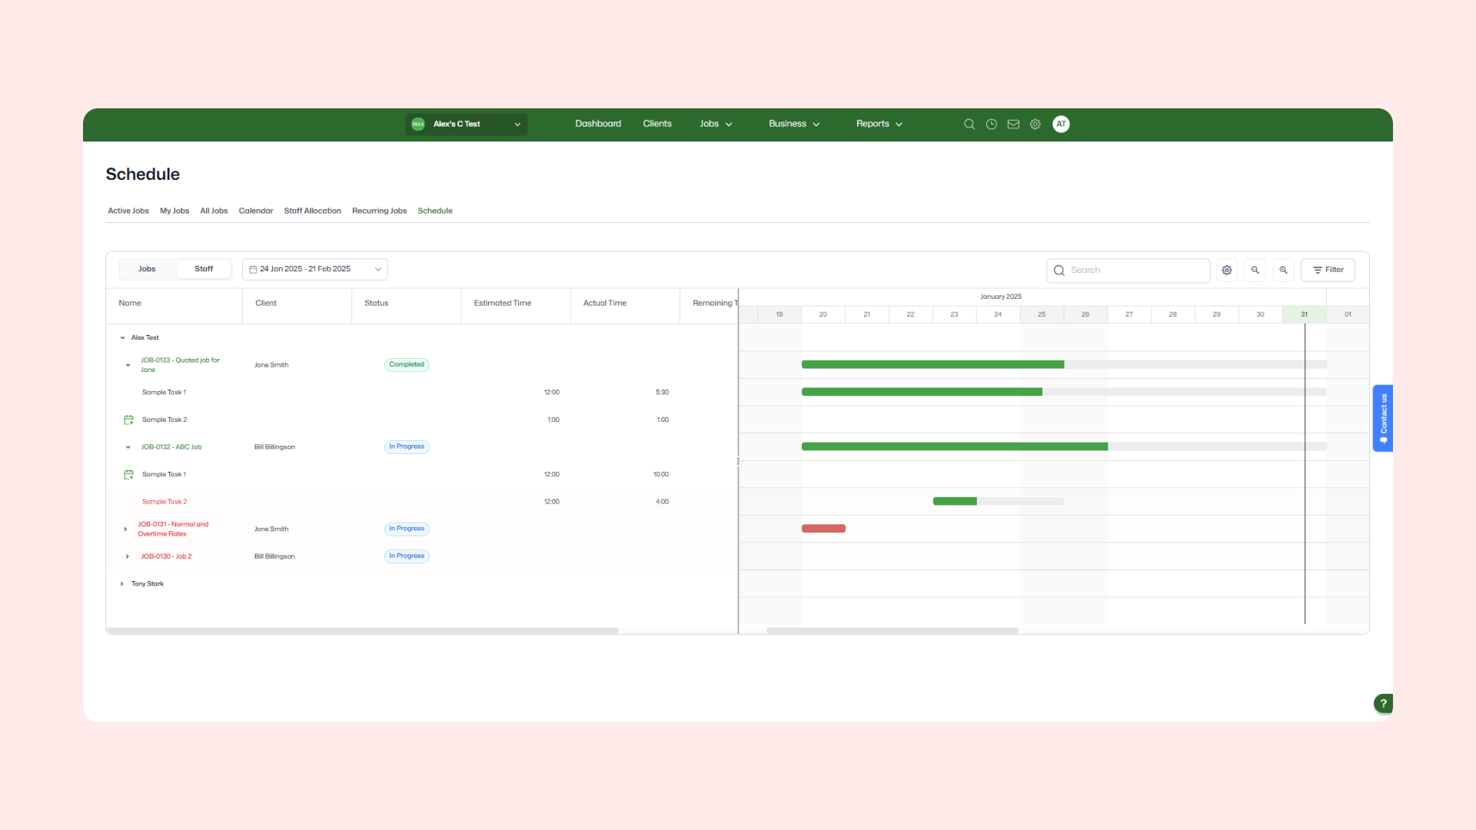Click the calendar icon beside Sample Task 2
This screenshot has height=830, width=1476.
pyautogui.click(x=128, y=419)
